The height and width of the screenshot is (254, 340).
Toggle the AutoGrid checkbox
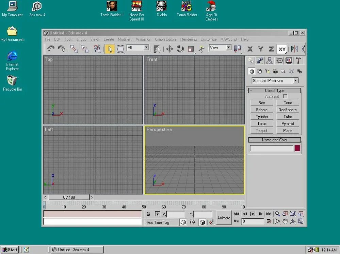click(285, 96)
